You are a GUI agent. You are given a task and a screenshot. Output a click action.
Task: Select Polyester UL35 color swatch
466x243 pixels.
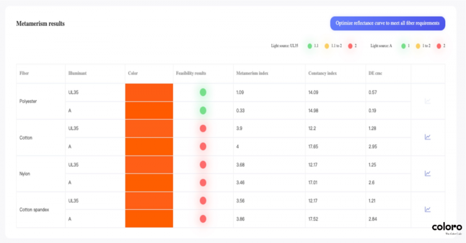149,93
